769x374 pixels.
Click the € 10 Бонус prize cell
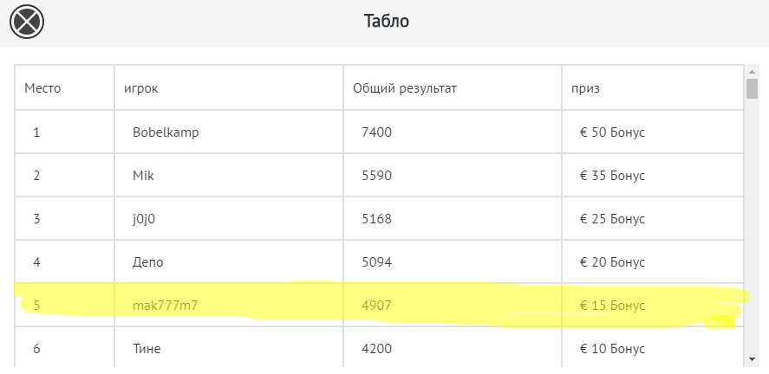[613, 349]
